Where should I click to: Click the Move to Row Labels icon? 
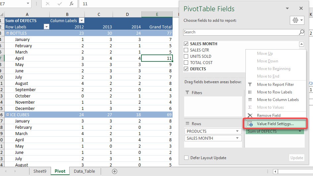pyautogui.click(x=250, y=92)
